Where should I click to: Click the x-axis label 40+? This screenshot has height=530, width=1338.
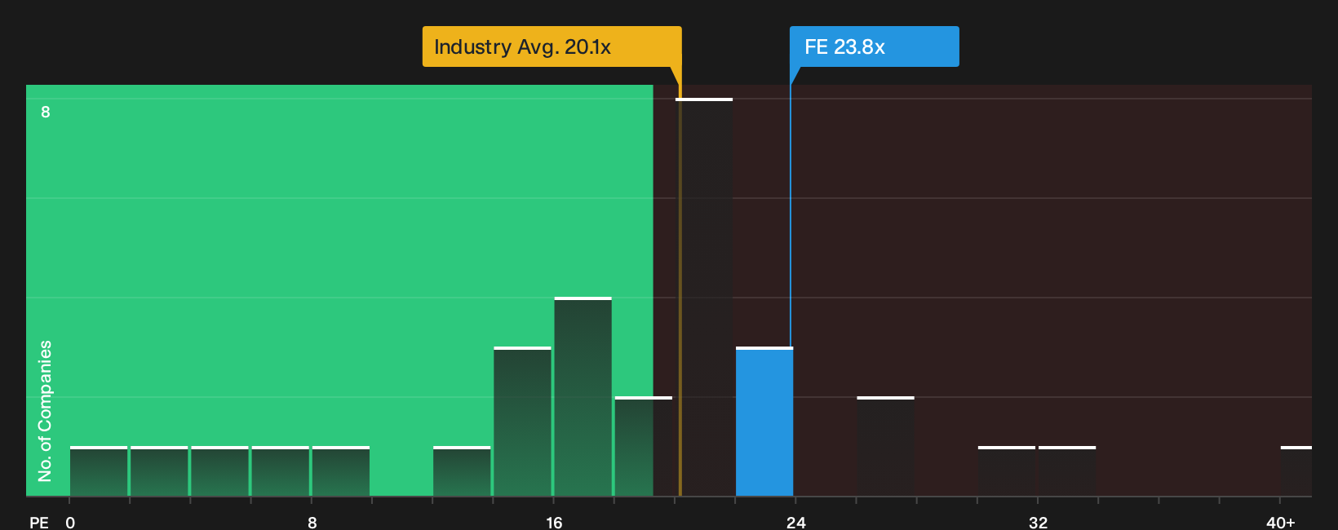[x=1280, y=522]
